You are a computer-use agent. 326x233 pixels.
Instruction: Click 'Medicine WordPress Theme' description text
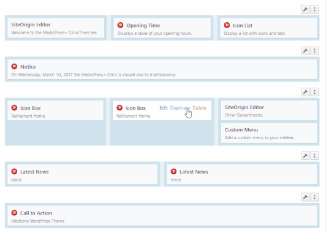pyautogui.click(x=38, y=221)
